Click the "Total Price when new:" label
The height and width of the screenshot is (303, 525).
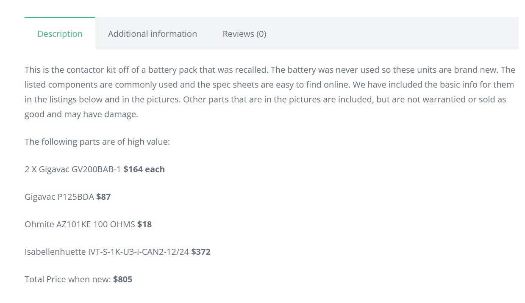pos(68,279)
